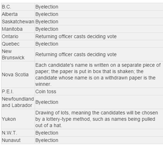Click the Nunavut cell
Image resolution: width=163 pixels, height=149 pixels.
coord(18,140)
